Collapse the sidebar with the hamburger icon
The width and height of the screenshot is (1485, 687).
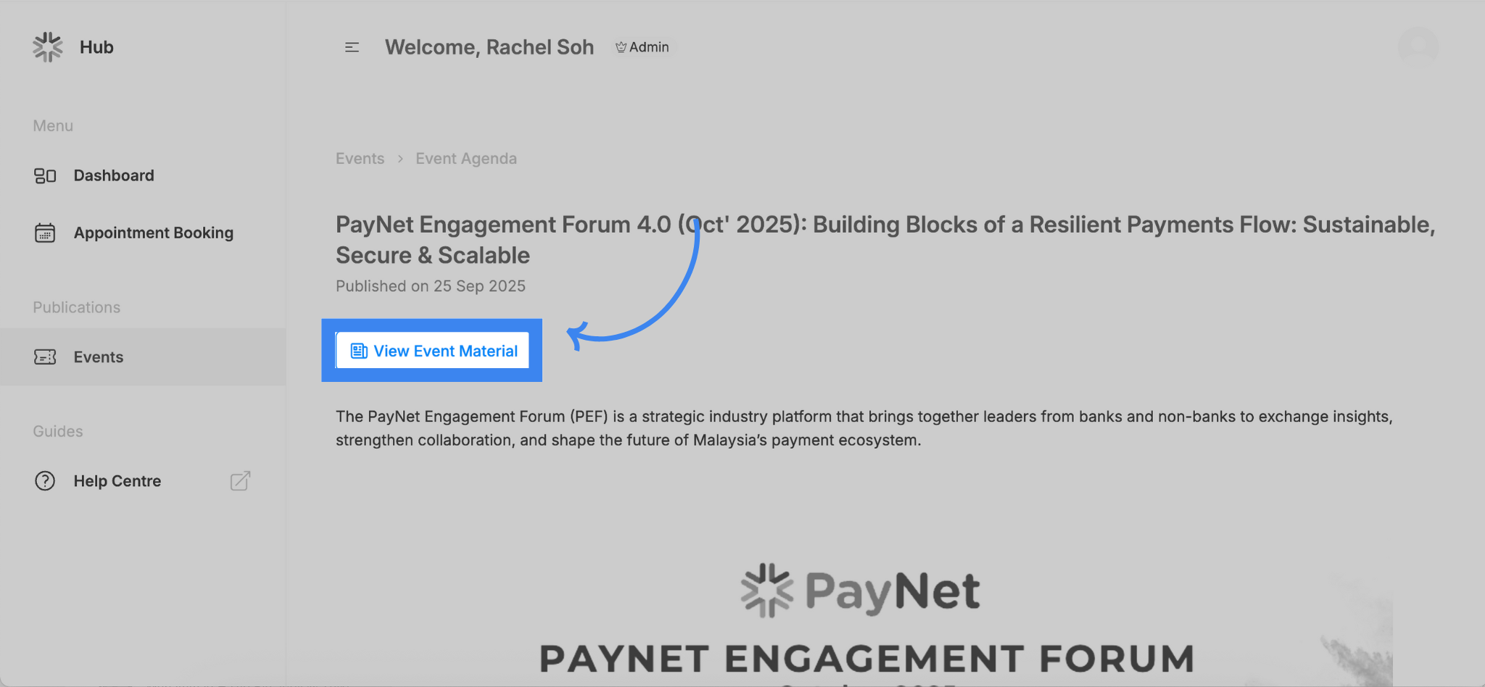(x=352, y=47)
